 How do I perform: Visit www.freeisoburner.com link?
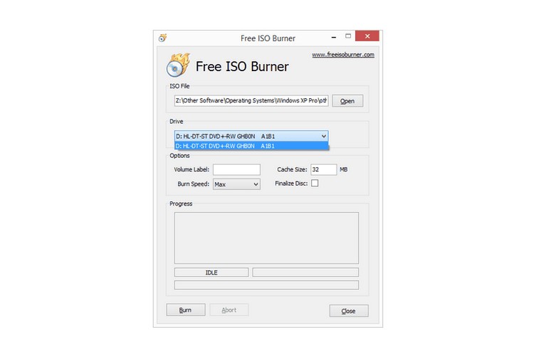click(343, 55)
